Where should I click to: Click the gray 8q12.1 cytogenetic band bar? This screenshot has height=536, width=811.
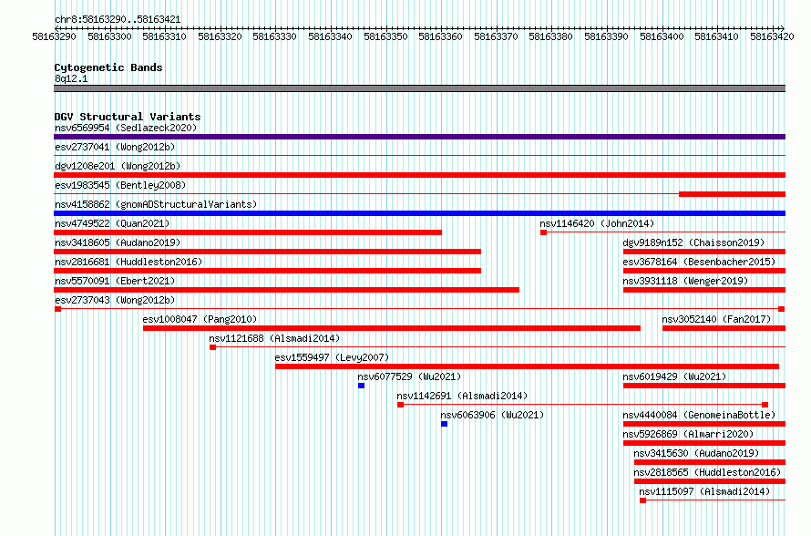[x=419, y=88]
